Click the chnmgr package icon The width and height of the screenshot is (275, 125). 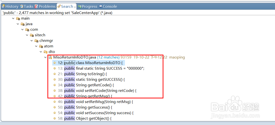pyautogui.click(x=36, y=41)
